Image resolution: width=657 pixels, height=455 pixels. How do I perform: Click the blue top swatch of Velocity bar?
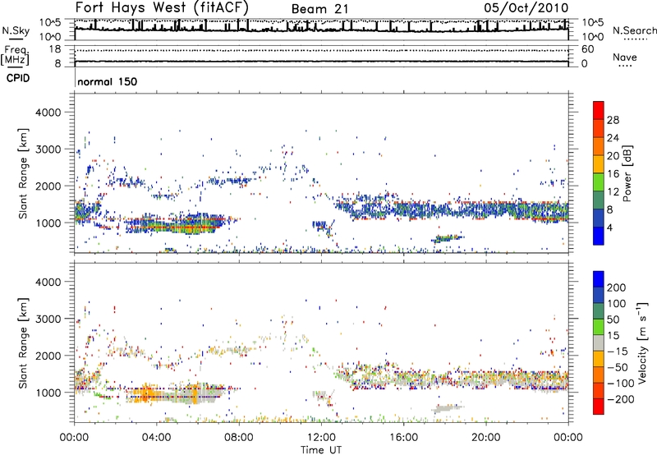[x=599, y=279]
